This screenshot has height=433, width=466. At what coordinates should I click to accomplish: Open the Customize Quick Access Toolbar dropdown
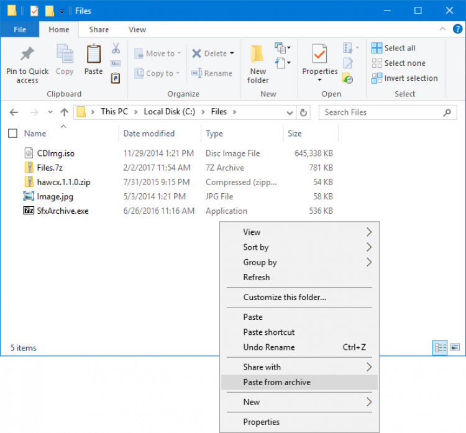62,12
